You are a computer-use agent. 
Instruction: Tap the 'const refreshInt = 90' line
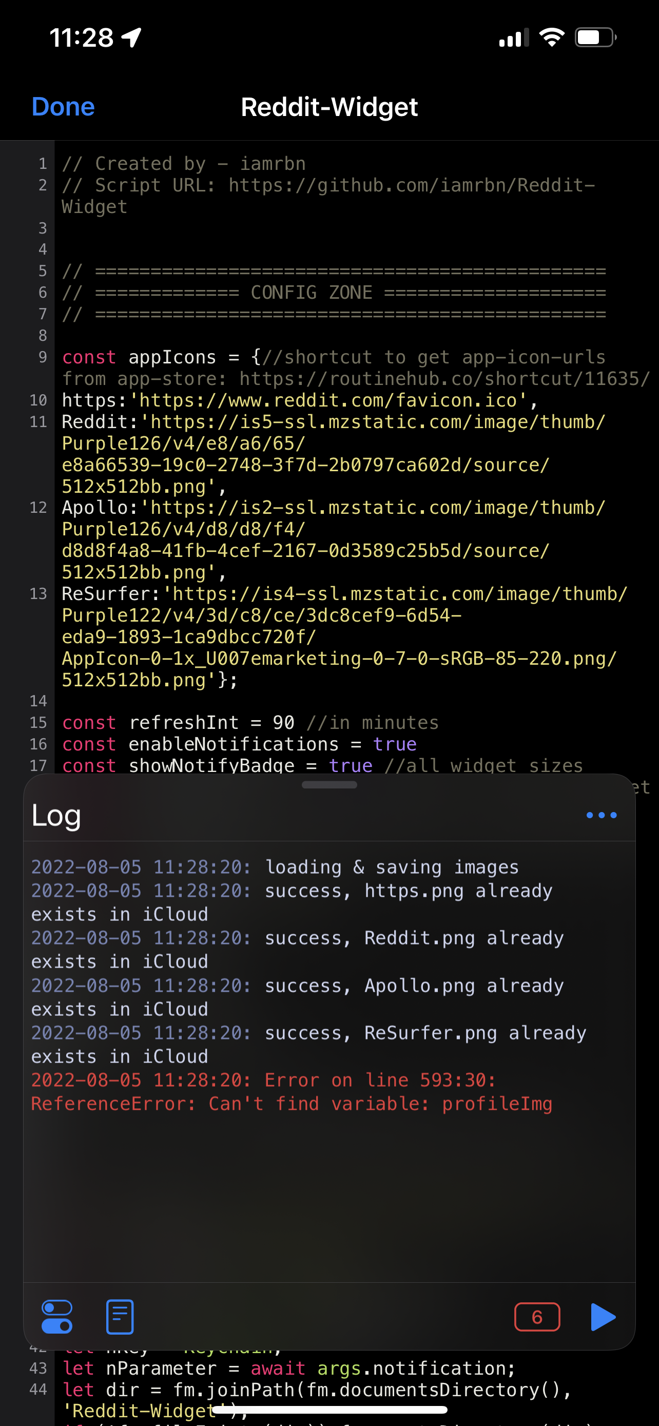click(x=250, y=722)
